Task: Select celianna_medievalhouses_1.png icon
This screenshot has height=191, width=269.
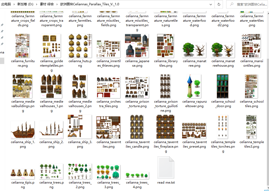Action: click(51, 86)
